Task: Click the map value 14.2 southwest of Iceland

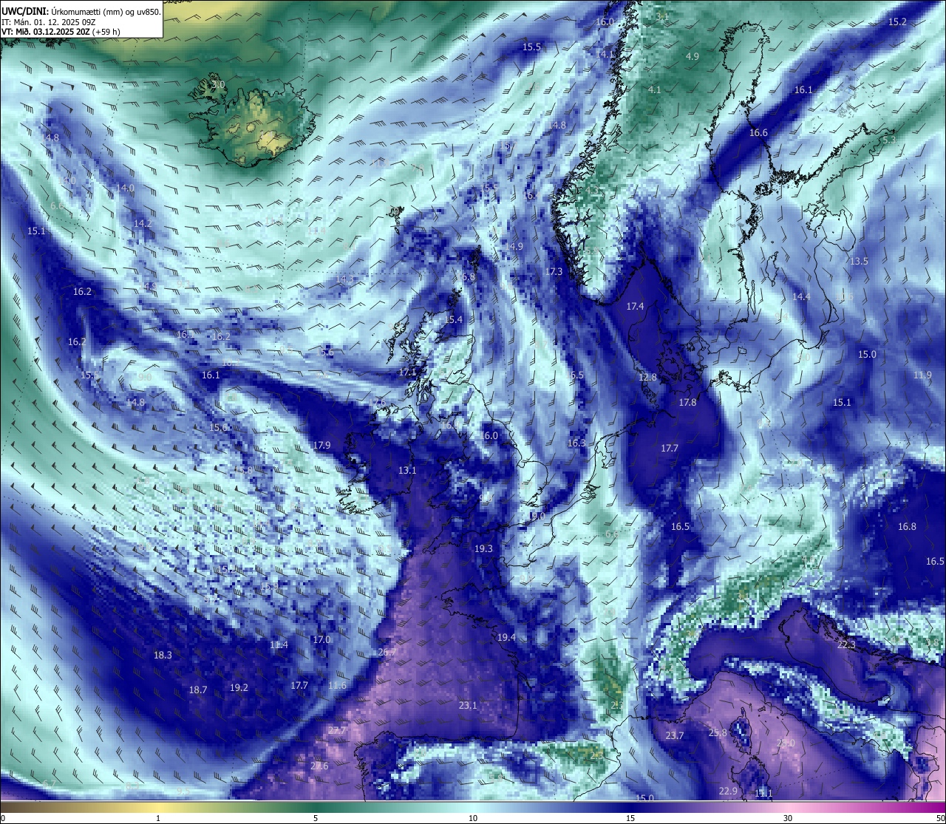Action: click(x=143, y=224)
